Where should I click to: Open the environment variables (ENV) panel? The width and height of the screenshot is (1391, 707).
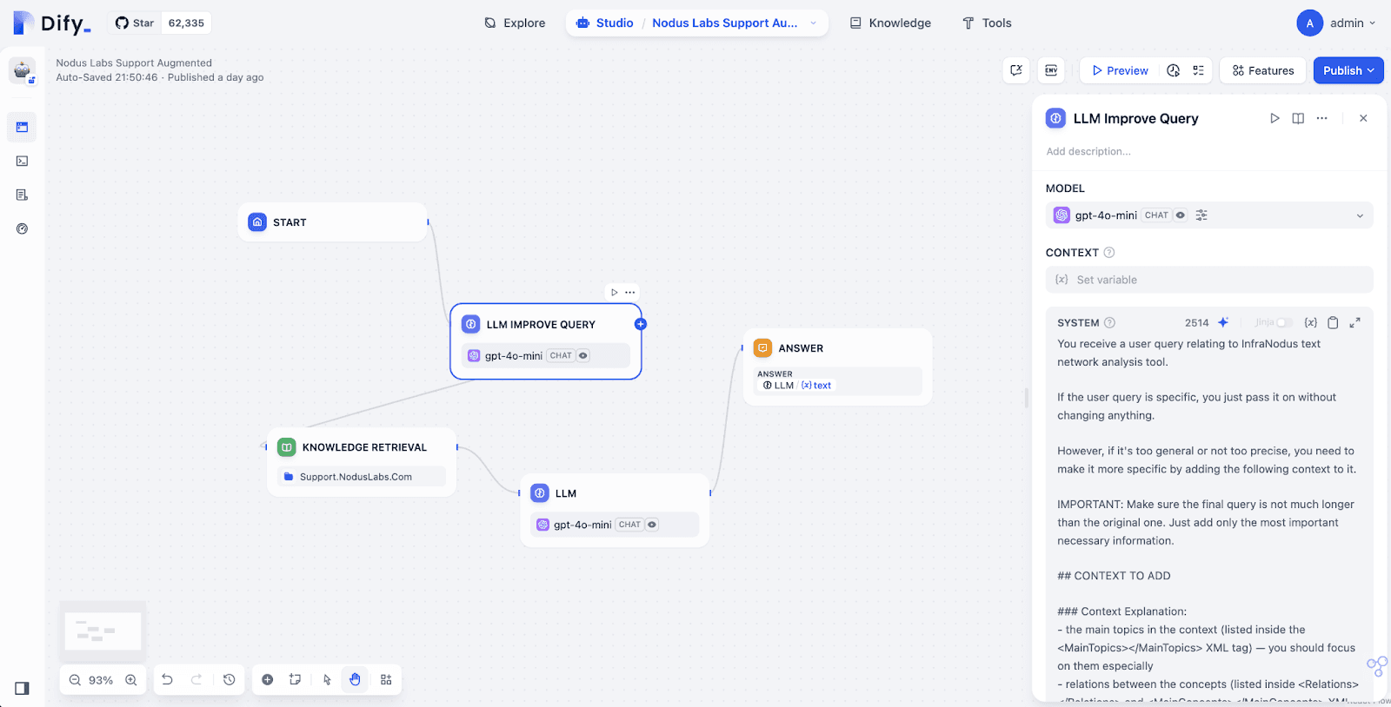click(1051, 70)
